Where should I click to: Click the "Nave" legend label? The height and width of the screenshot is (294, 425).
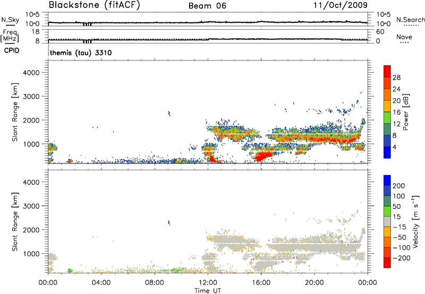(x=404, y=37)
